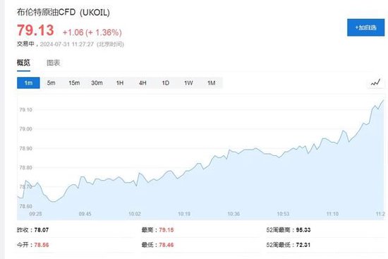
Task: Click the 最高 79.15 value
Action: pyautogui.click(x=166, y=230)
